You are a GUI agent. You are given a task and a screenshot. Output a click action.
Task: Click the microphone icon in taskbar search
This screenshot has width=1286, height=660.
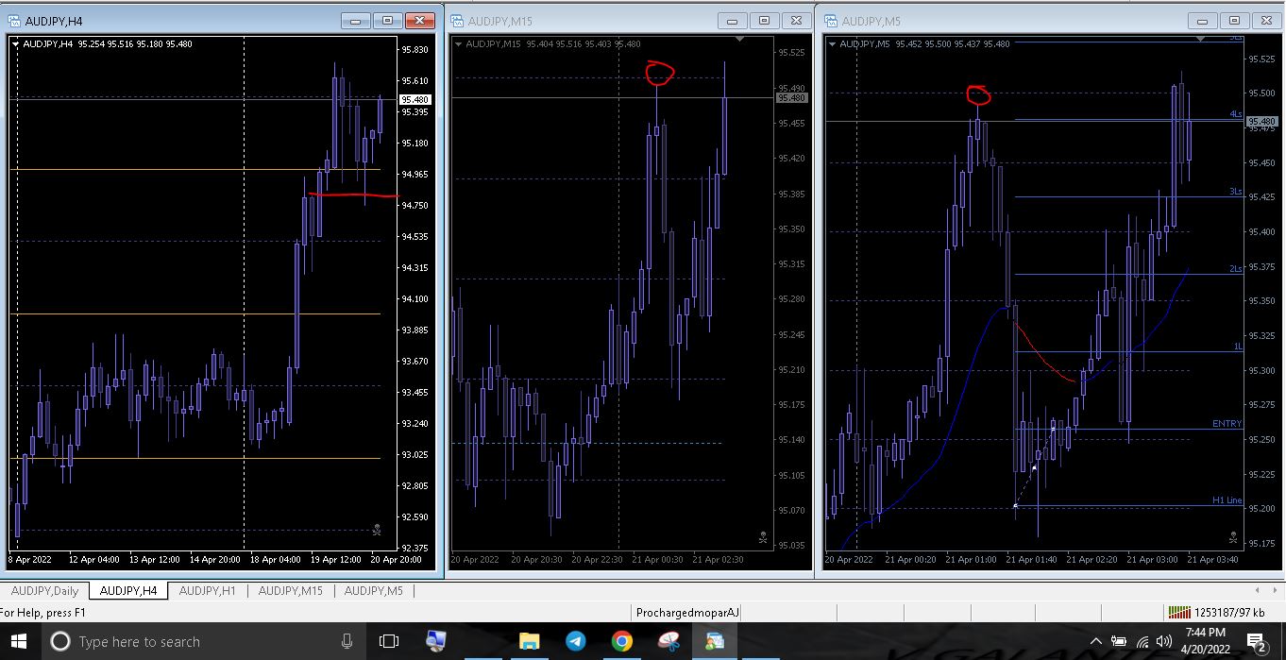point(347,641)
